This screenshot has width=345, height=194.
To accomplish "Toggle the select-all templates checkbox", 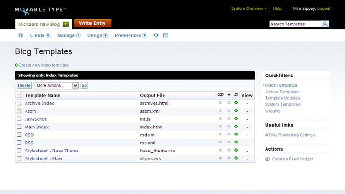I will 19,95.
